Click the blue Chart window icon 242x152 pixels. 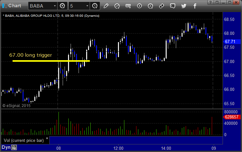coord(4,6)
